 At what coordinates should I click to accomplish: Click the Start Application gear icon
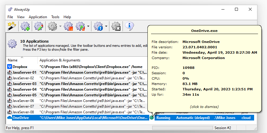click(x=53, y=27)
